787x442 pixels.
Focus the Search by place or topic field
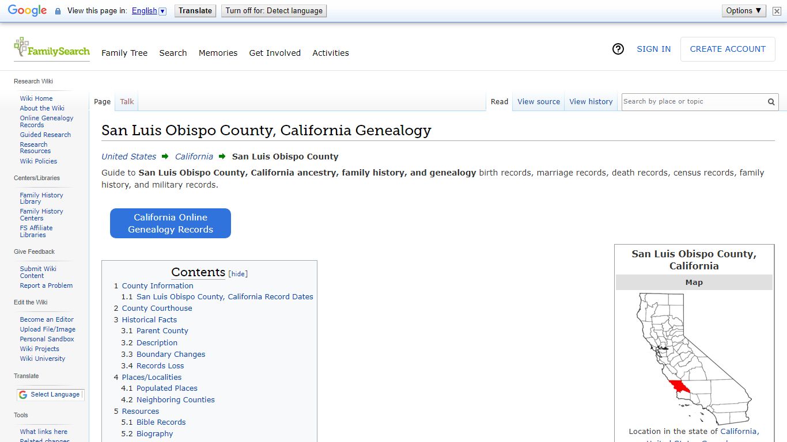tap(694, 102)
